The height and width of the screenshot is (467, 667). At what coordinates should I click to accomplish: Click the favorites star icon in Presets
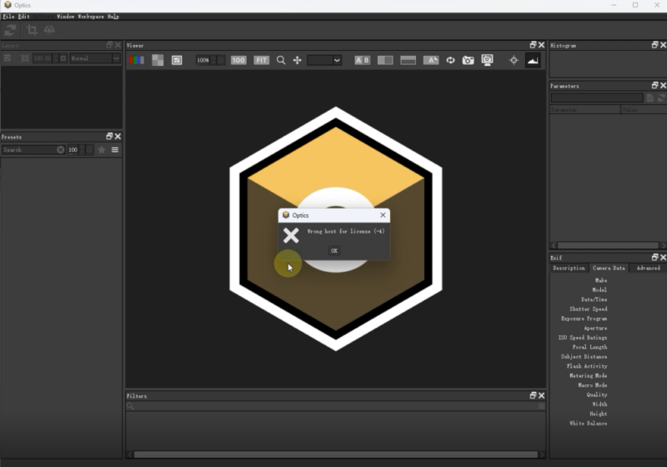pyautogui.click(x=102, y=150)
